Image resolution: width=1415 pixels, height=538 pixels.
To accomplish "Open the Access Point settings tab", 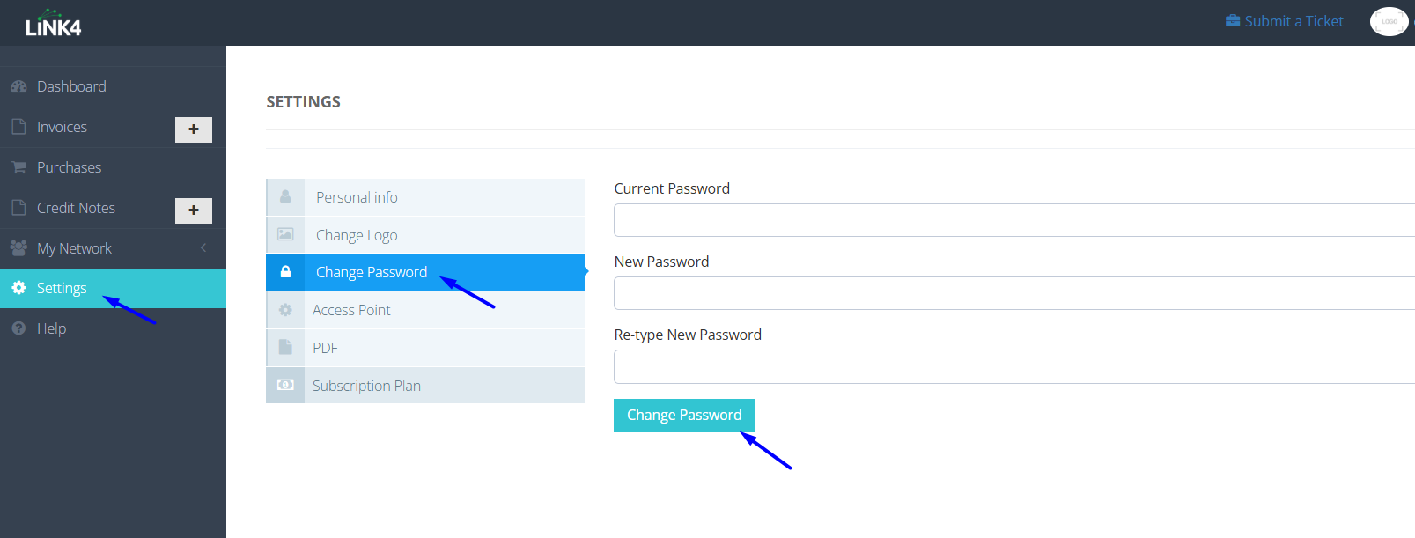I will pyautogui.click(x=351, y=310).
